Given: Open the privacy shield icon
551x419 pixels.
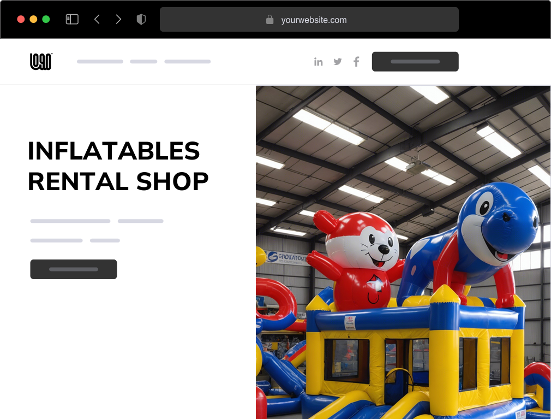Looking at the screenshot, I should click(141, 19).
